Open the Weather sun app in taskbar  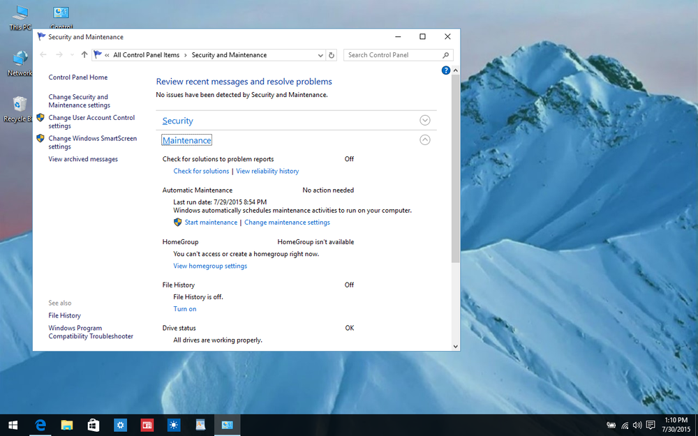click(x=174, y=426)
